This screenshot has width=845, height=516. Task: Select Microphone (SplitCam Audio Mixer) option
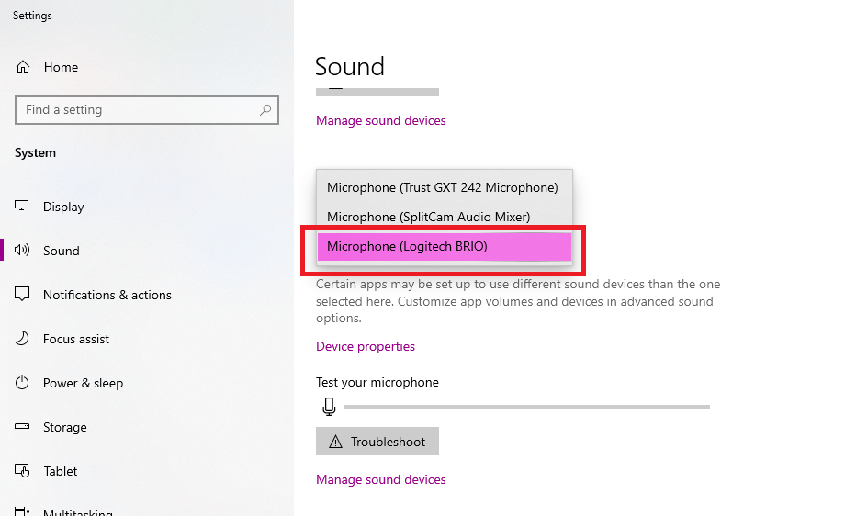pyautogui.click(x=429, y=217)
